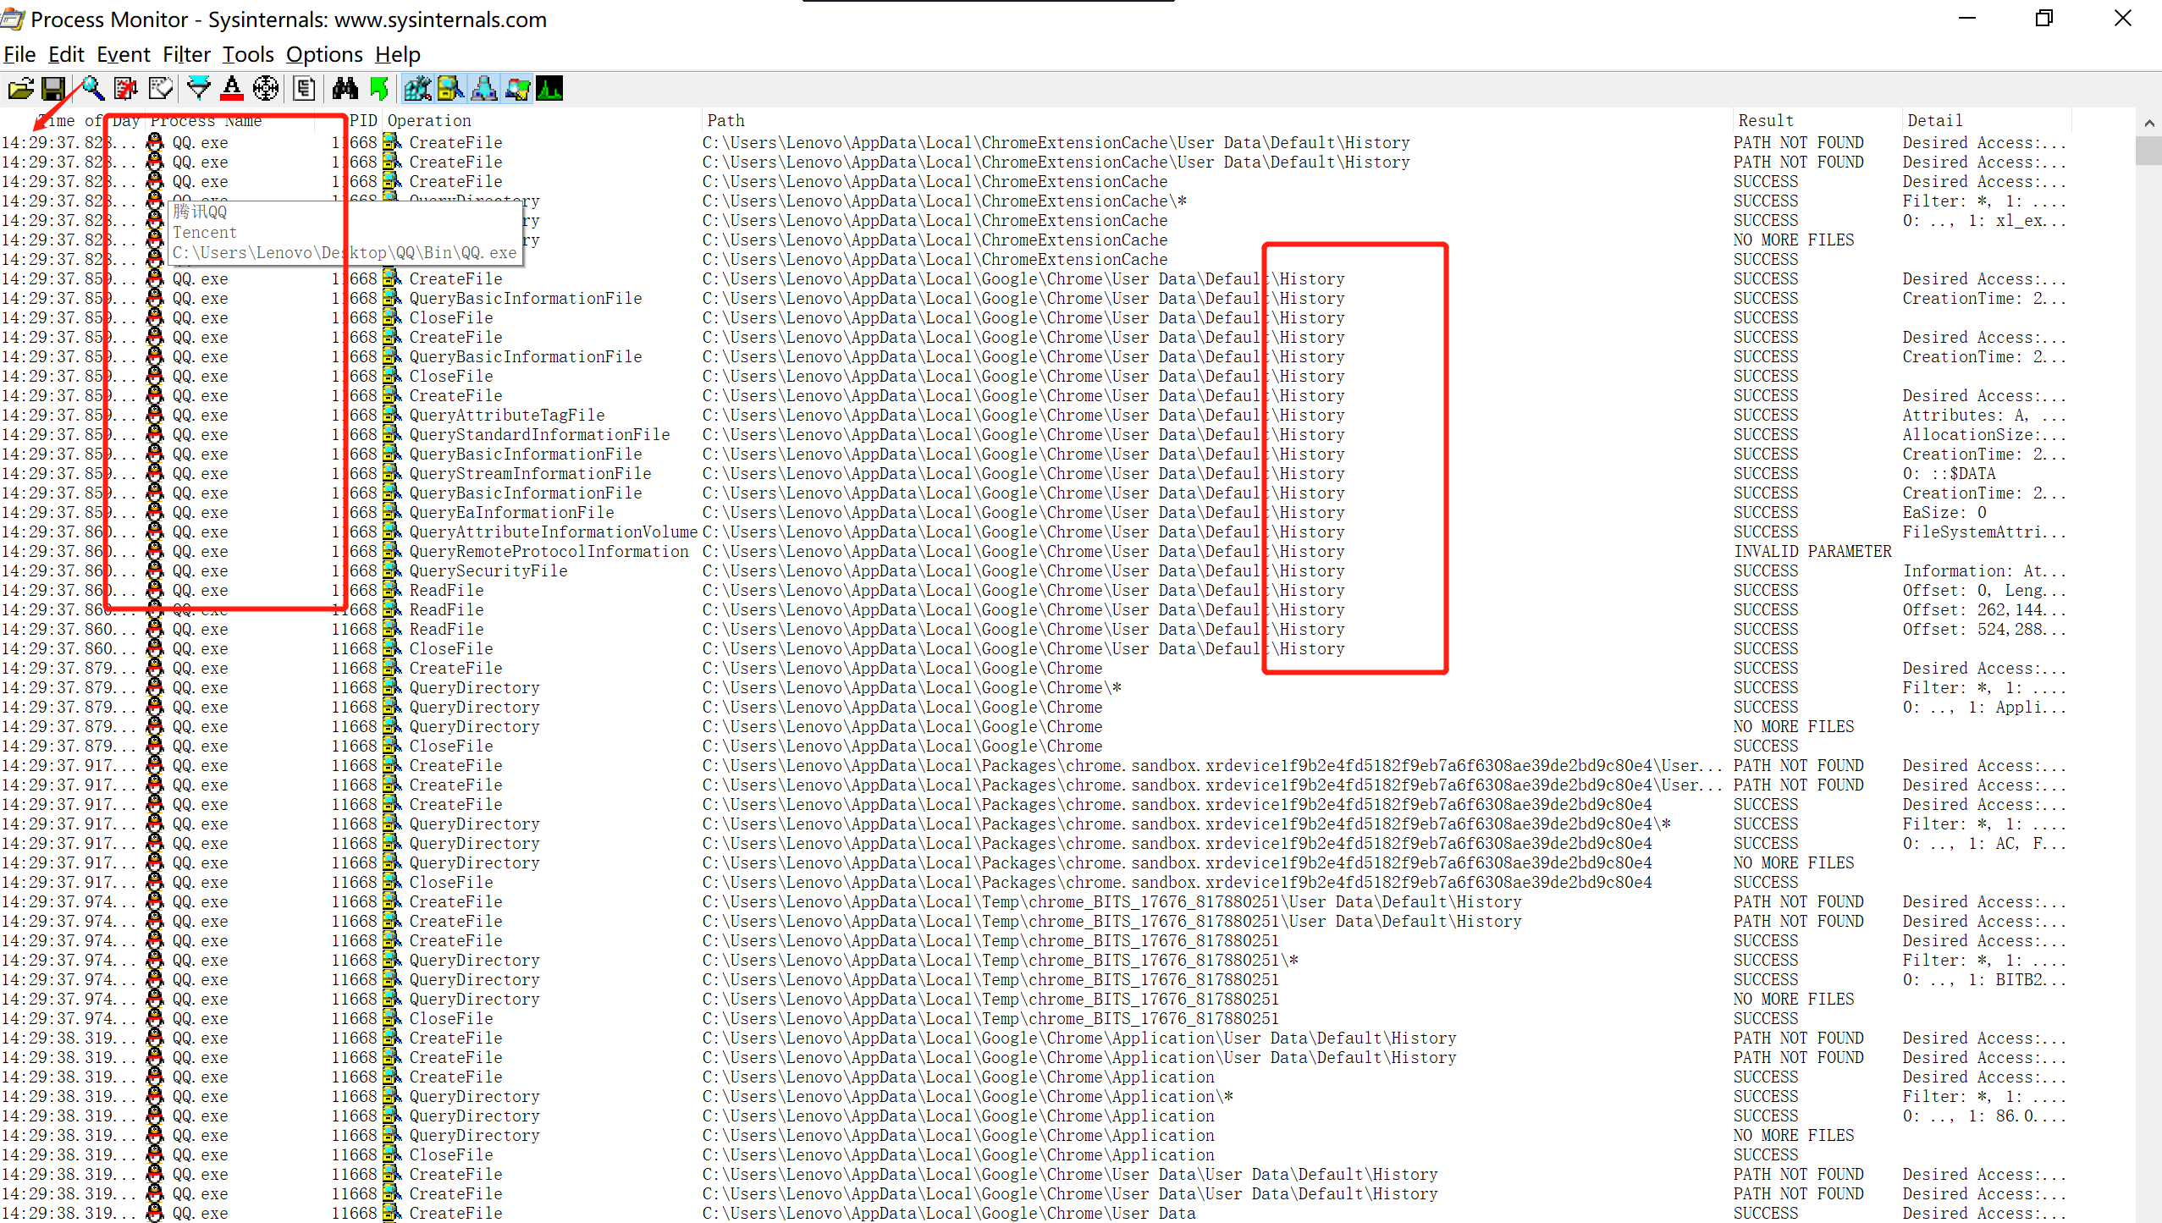This screenshot has width=2162, height=1223.
Task: Click the QQ penguin icon in the QueryEaInformationFile row
Action: [155, 512]
